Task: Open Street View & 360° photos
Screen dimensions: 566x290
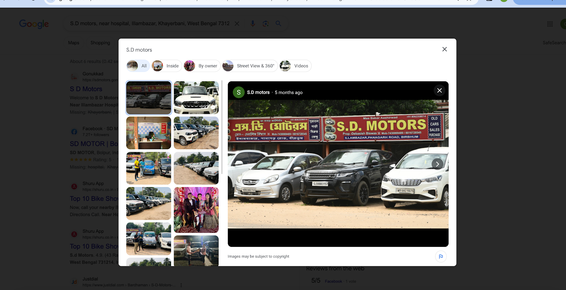Action: [x=250, y=66]
